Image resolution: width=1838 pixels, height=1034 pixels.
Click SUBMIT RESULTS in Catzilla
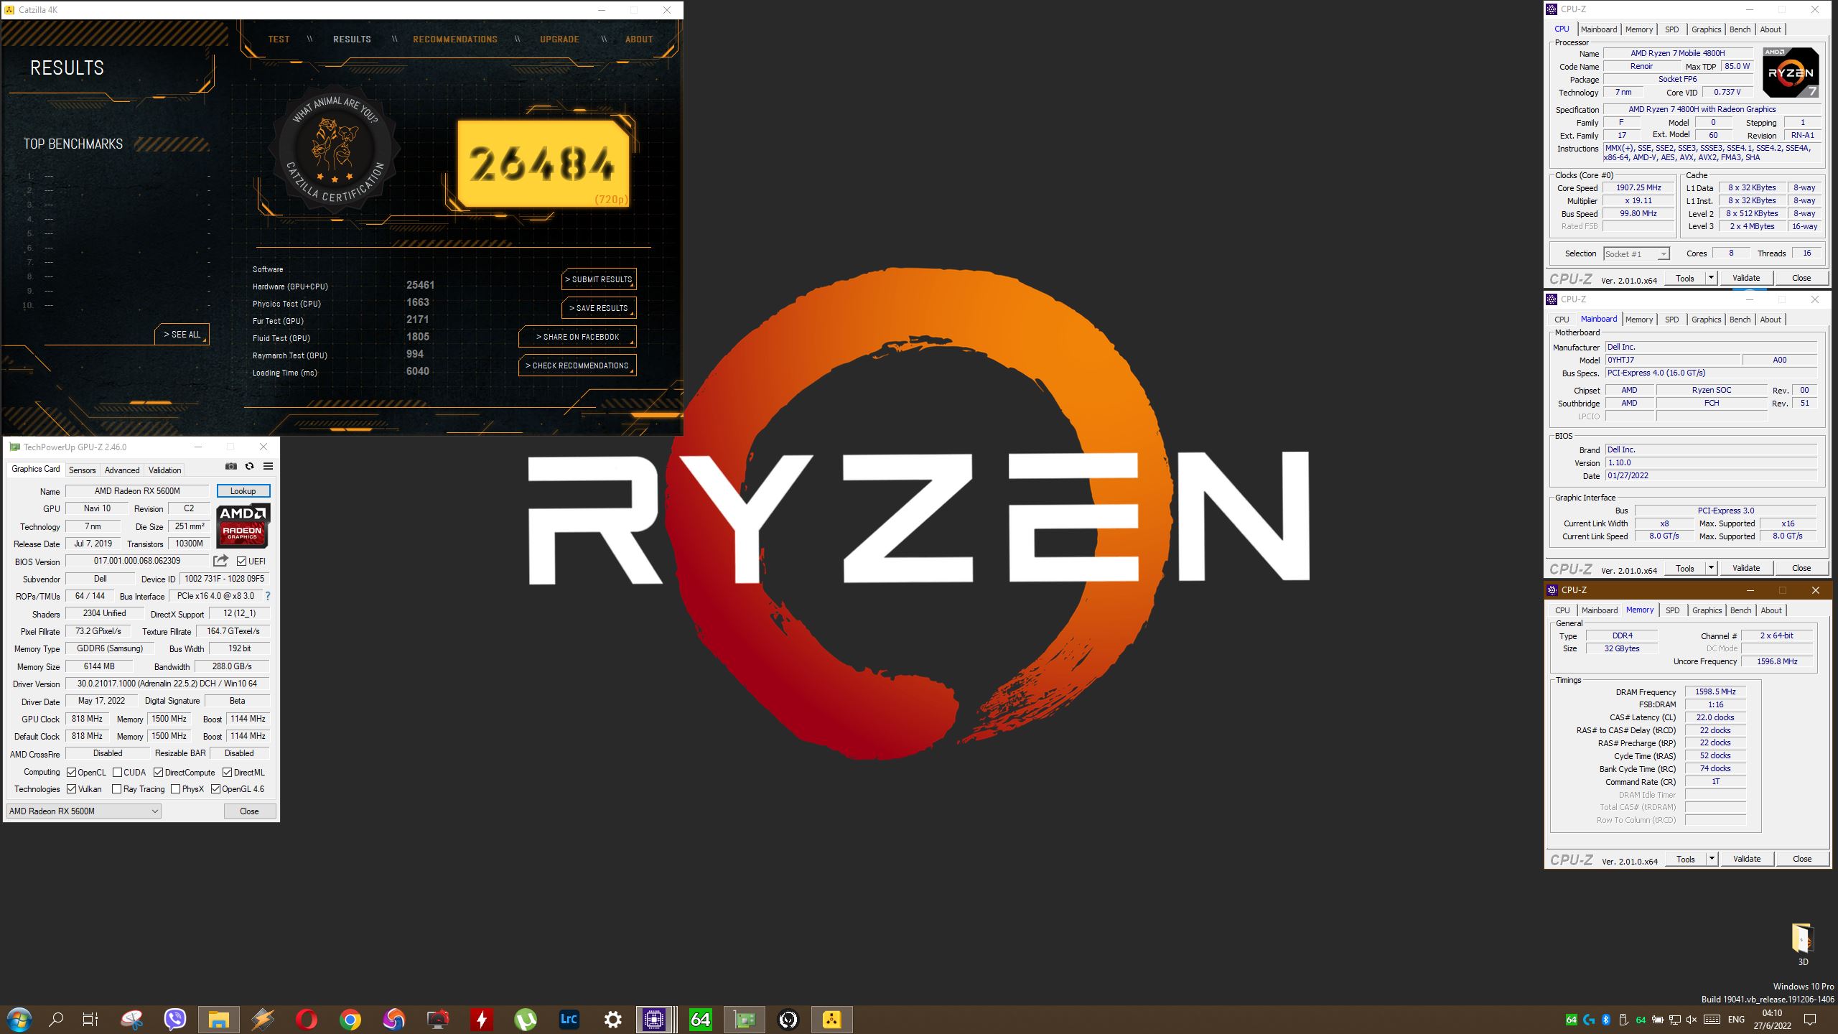click(599, 279)
